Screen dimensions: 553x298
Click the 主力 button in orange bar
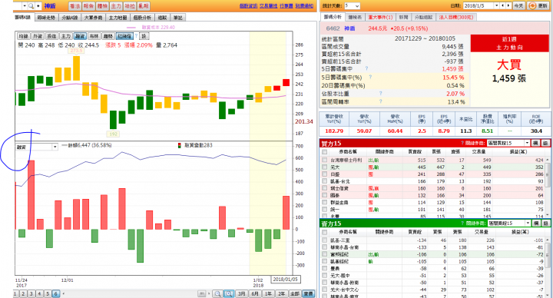click(x=116, y=6)
